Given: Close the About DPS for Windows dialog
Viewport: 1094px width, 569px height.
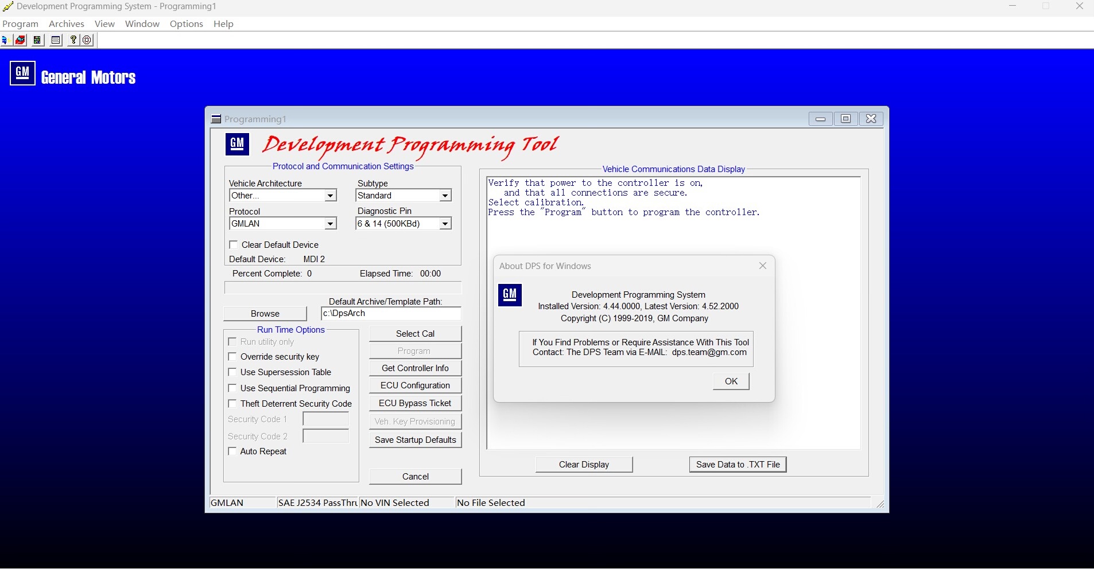Looking at the screenshot, I should click(x=762, y=266).
